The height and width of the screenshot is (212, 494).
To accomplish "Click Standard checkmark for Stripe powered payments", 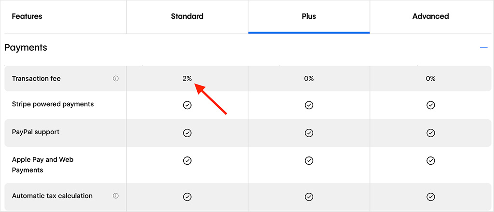I will click(x=187, y=105).
